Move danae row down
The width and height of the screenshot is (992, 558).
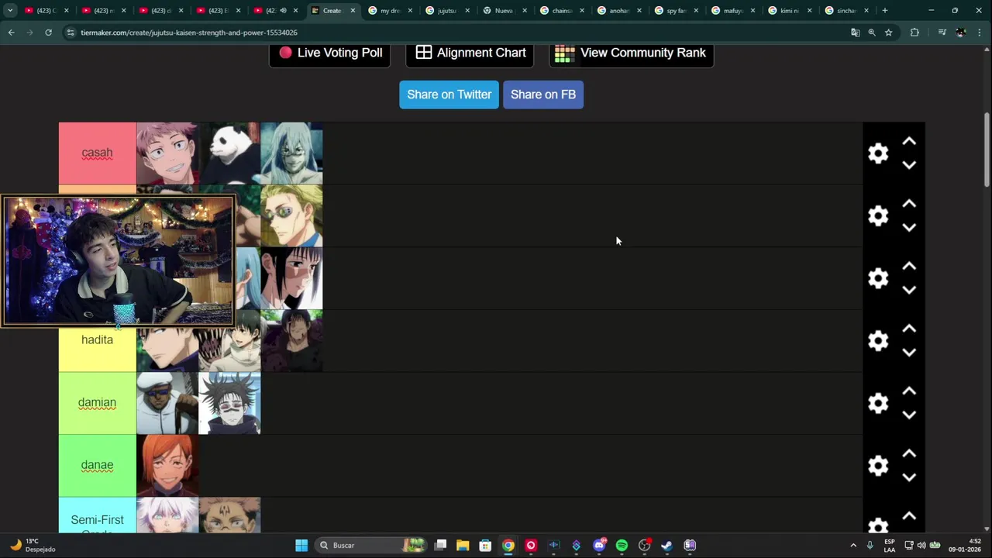909,477
